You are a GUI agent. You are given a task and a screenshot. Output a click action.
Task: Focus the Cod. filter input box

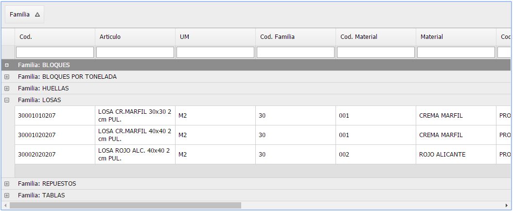55,53
